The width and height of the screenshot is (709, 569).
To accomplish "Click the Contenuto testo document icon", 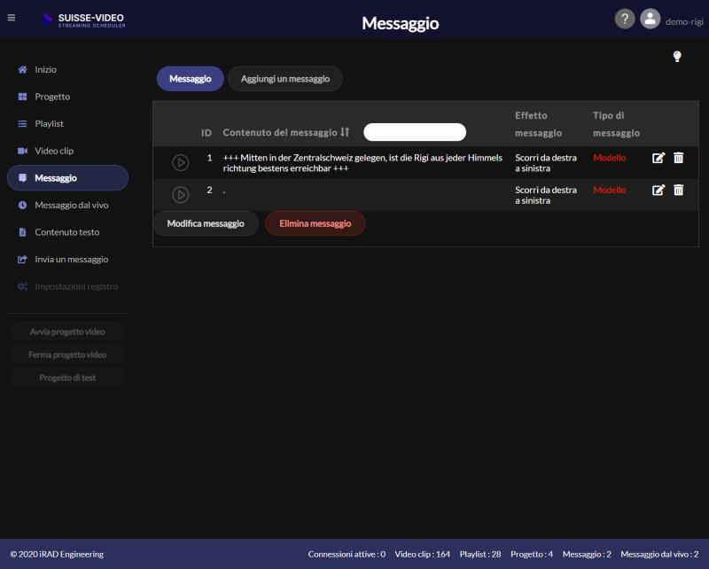I will (x=22, y=232).
